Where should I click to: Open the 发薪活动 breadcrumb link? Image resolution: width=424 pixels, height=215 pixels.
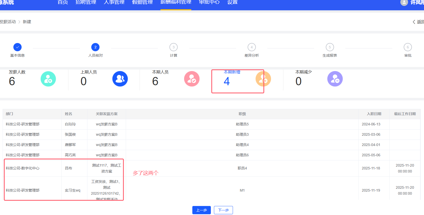pos(8,22)
